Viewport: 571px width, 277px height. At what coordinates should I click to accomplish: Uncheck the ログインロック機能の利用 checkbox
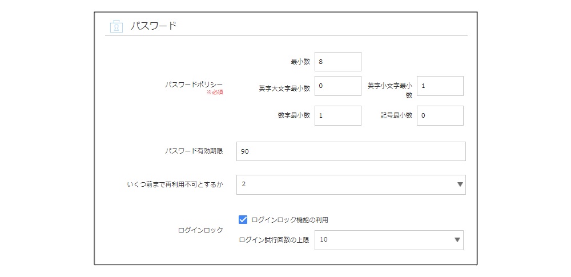[x=243, y=219]
